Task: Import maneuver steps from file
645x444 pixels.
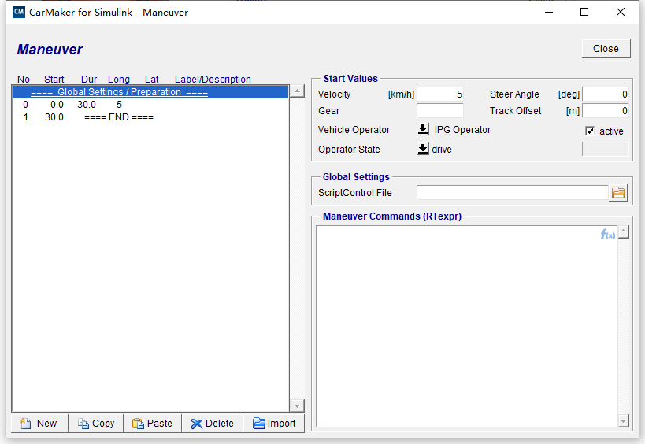Action: pos(274,423)
